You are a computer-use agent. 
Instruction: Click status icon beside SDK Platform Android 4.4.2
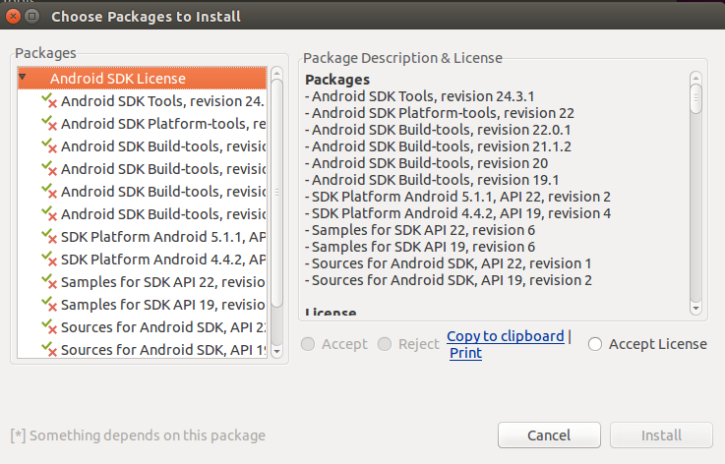[x=49, y=260]
